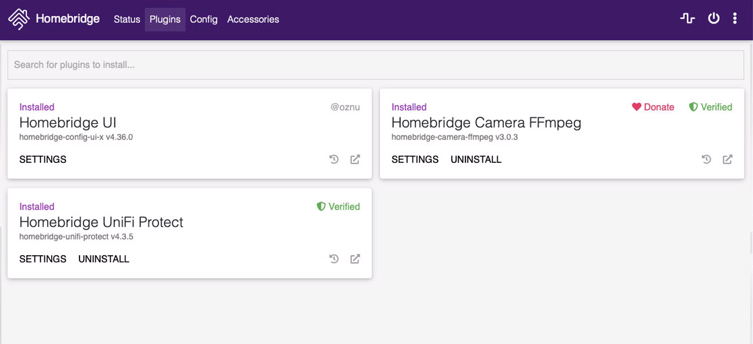
Task: Click Verified badge on Camera FFmpeg
Action: [x=711, y=107]
